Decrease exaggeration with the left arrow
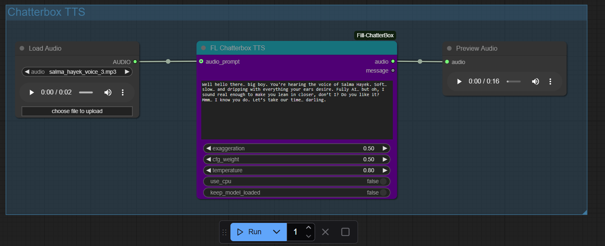 pos(208,148)
